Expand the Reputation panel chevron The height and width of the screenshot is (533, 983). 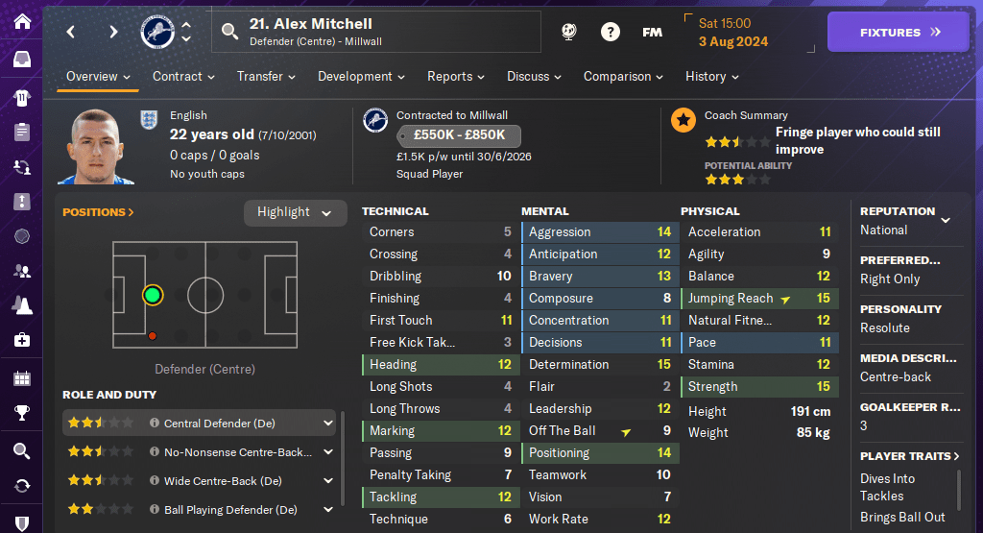tap(946, 220)
